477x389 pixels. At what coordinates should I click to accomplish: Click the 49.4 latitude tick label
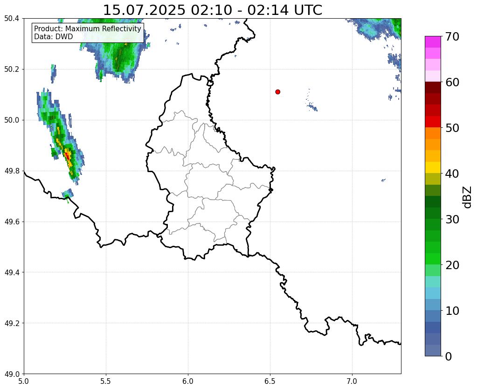click(x=12, y=272)
